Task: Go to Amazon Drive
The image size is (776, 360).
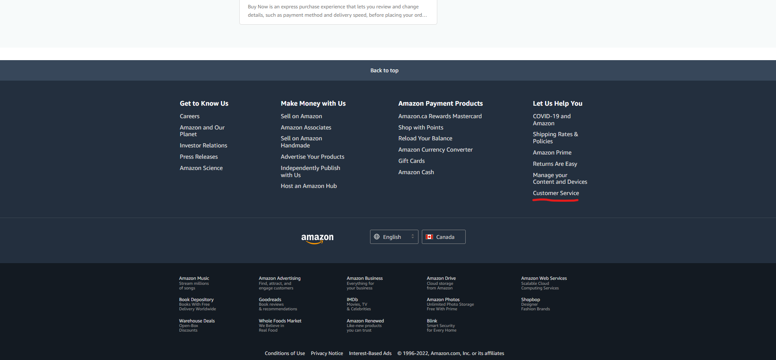Action: [x=441, y=283]
